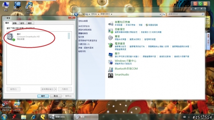Switch to the 通訊 tab

tap(30, 23)
